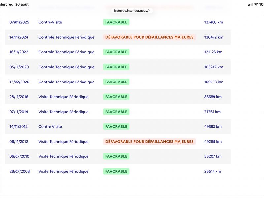The width and height of the screenshot is (264, 198).
Task: Tap the Mercredi 26 août date in status bar
Action: click(x=14, y=4)
